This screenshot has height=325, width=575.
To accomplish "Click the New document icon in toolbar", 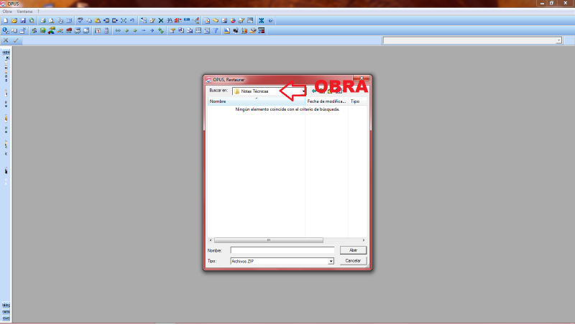I will tap(6, 21).
